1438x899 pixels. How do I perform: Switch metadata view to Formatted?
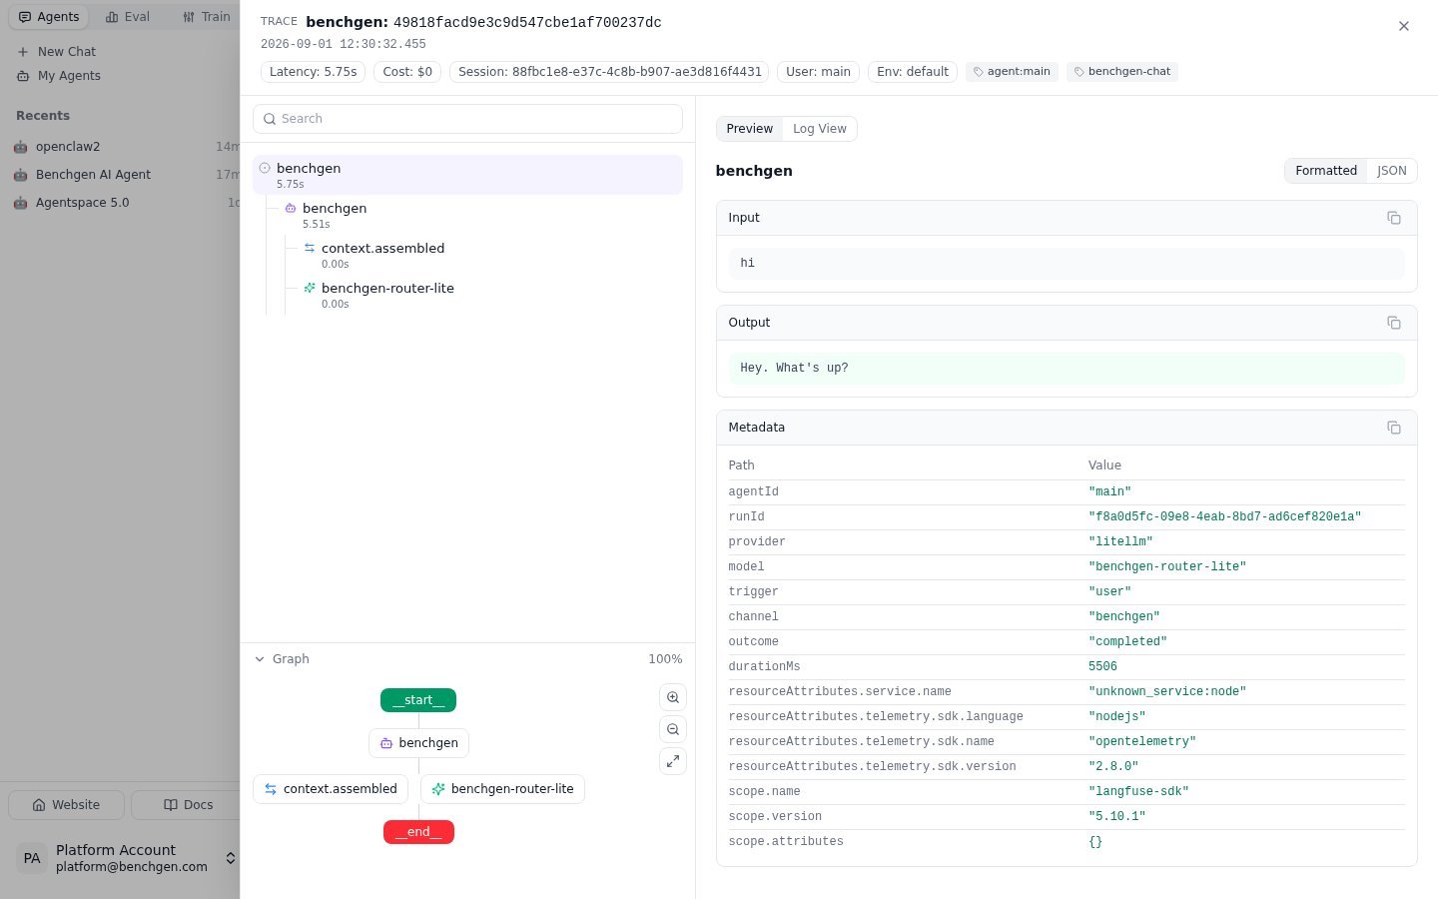[1326, 171]
